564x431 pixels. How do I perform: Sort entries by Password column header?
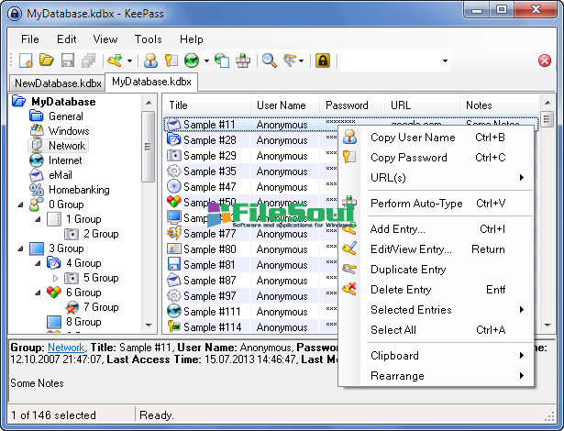point(352,105)
